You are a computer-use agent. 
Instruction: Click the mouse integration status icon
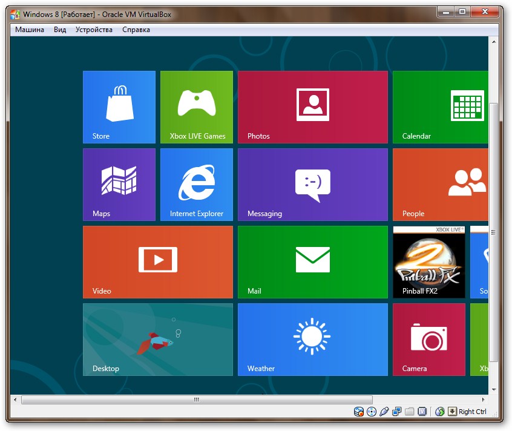440,412
